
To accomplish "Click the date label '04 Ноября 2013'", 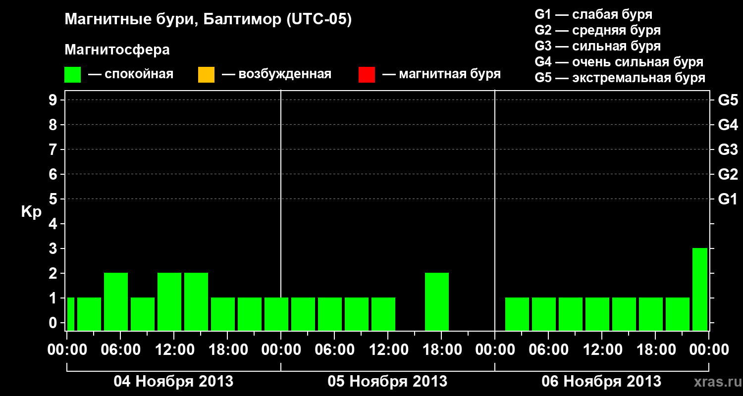I will [x=173, y=381].
